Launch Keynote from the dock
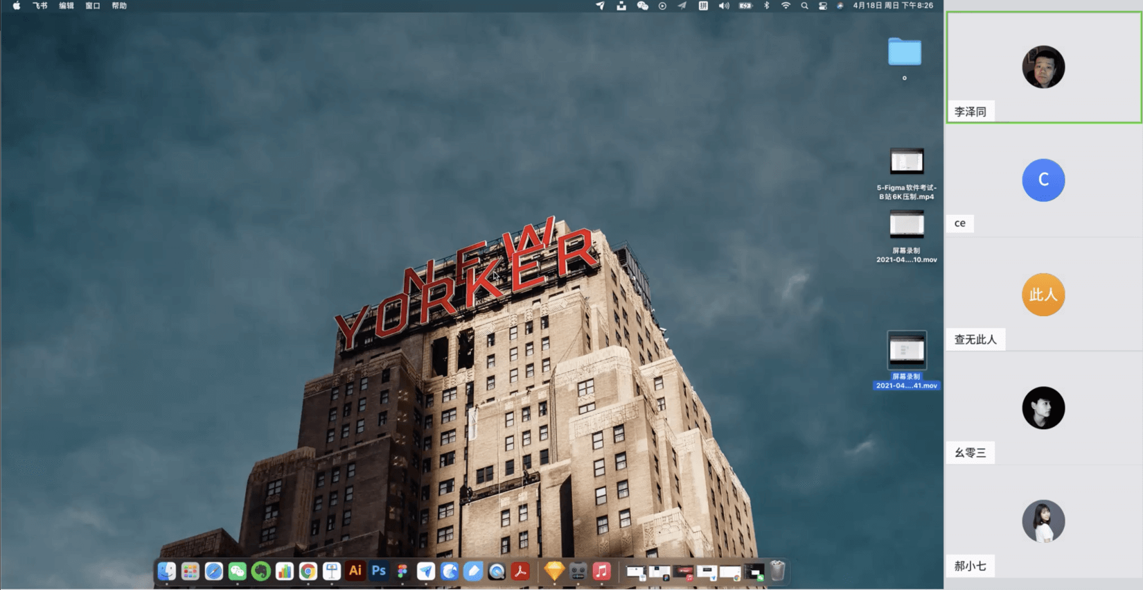This screenshot has width=1143, height=590. [x=331, y=571]
